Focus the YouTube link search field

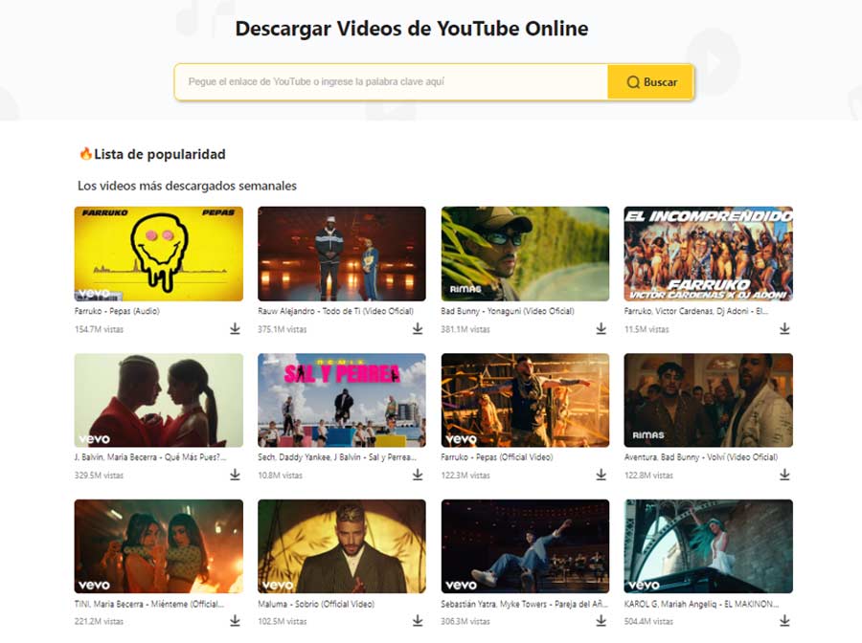[392, 82]
